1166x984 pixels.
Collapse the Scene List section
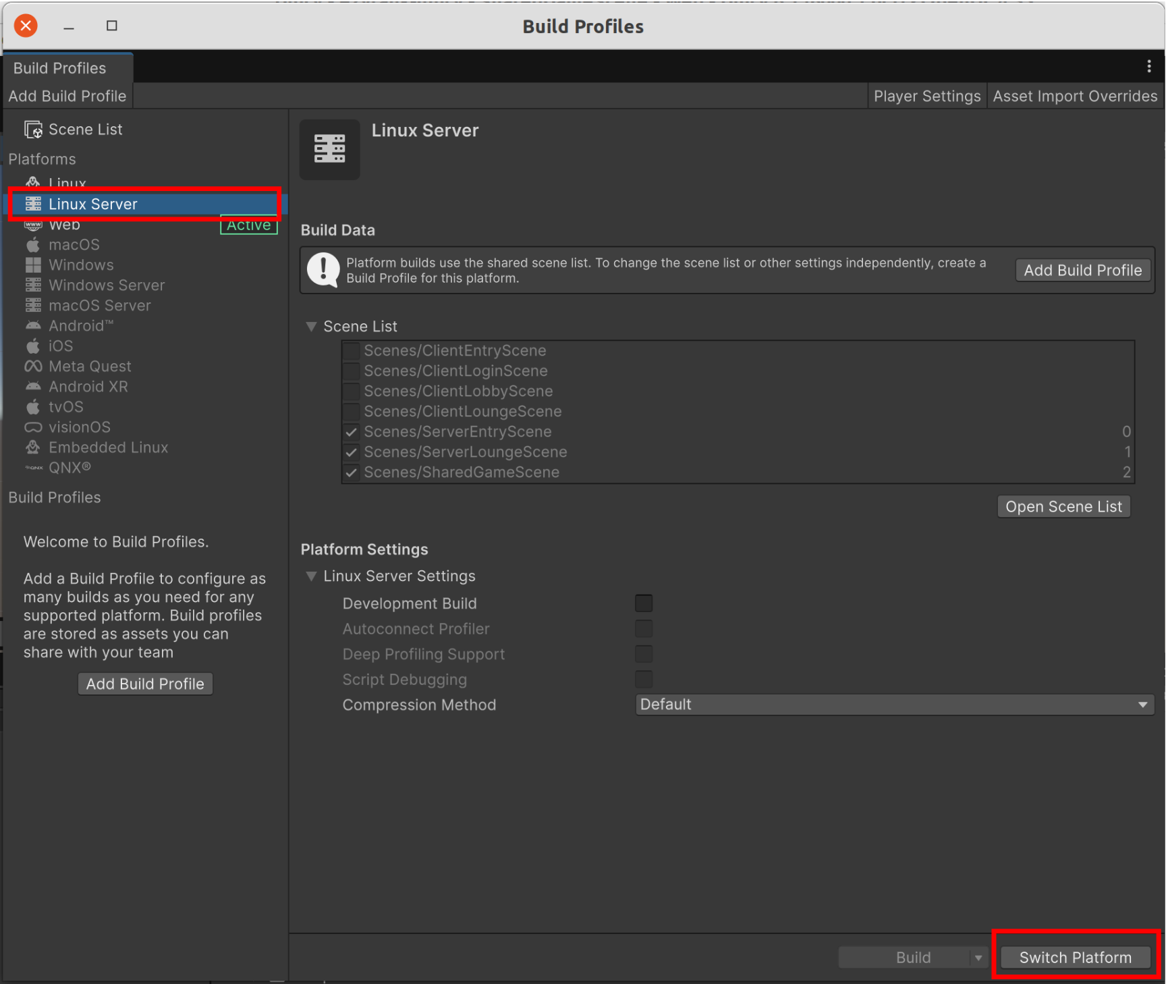click(x=311, y=326)
